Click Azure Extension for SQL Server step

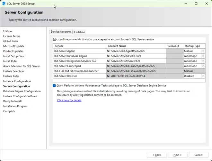[22, 66]
